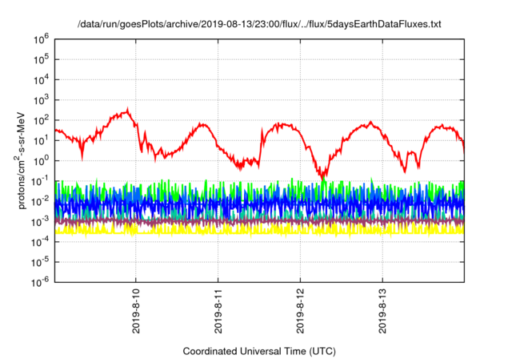Click the 10^1 y-axis tick label
Image resolution: width=512 pixels, height=359 pixels.
point(41,140)
